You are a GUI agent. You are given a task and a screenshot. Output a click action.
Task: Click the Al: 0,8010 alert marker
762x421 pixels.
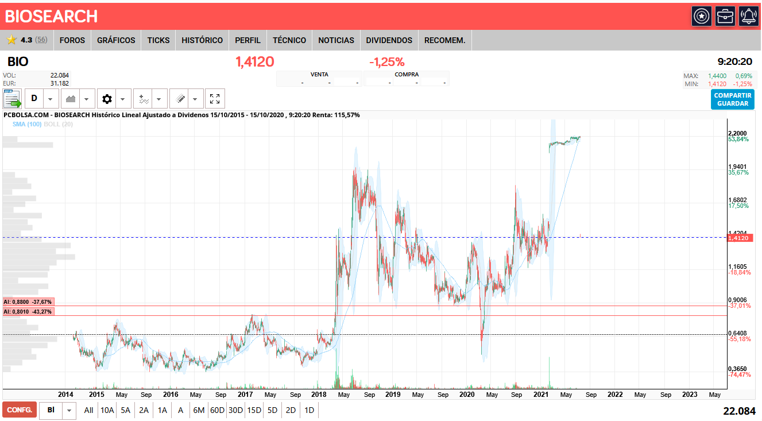(28, 311)
